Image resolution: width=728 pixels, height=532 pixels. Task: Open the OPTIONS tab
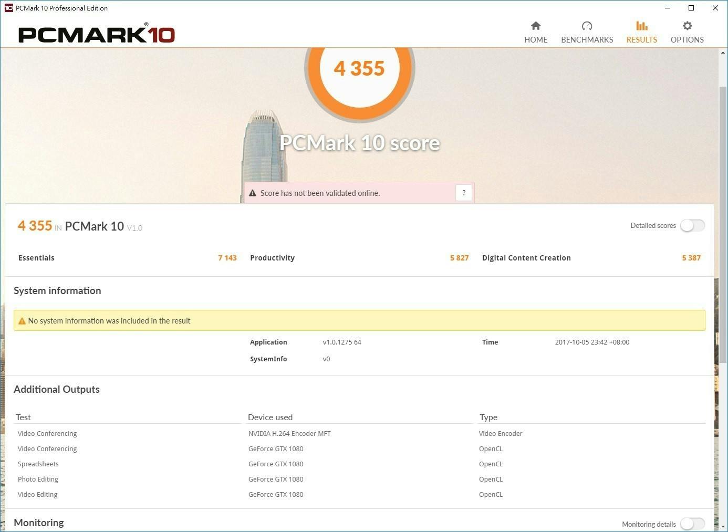(687, 32)
